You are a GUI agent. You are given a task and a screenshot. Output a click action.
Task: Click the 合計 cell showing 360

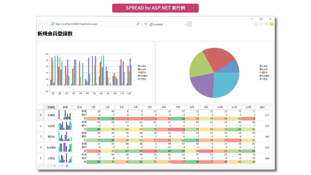pos(262,158)
